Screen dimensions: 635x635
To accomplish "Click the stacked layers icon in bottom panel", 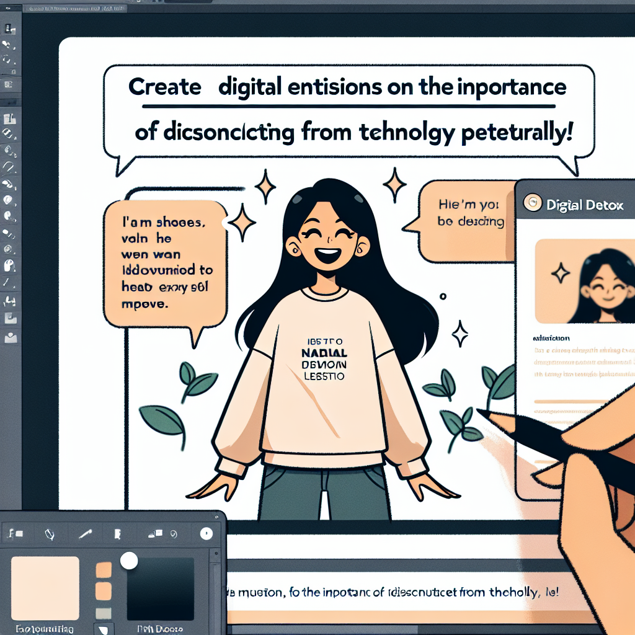I will coord(156,533).
